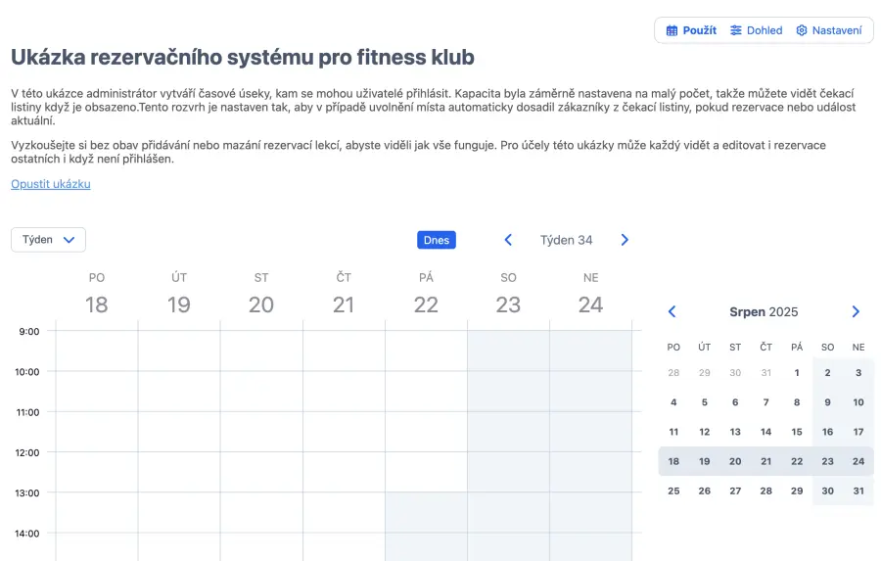Viewport: 881px width, 561px height.
Task: Click the Opustit ukázku link
Action: 51,184
